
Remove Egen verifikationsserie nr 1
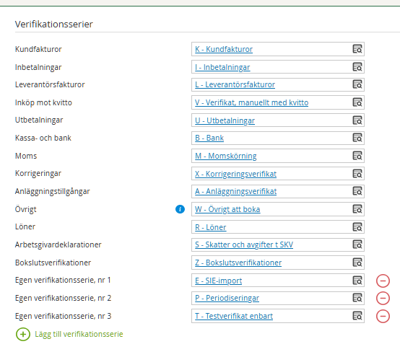[x=383, y=281]
